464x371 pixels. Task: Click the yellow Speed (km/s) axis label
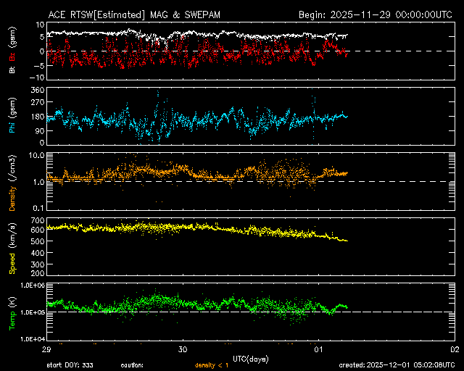click(12, 247)
